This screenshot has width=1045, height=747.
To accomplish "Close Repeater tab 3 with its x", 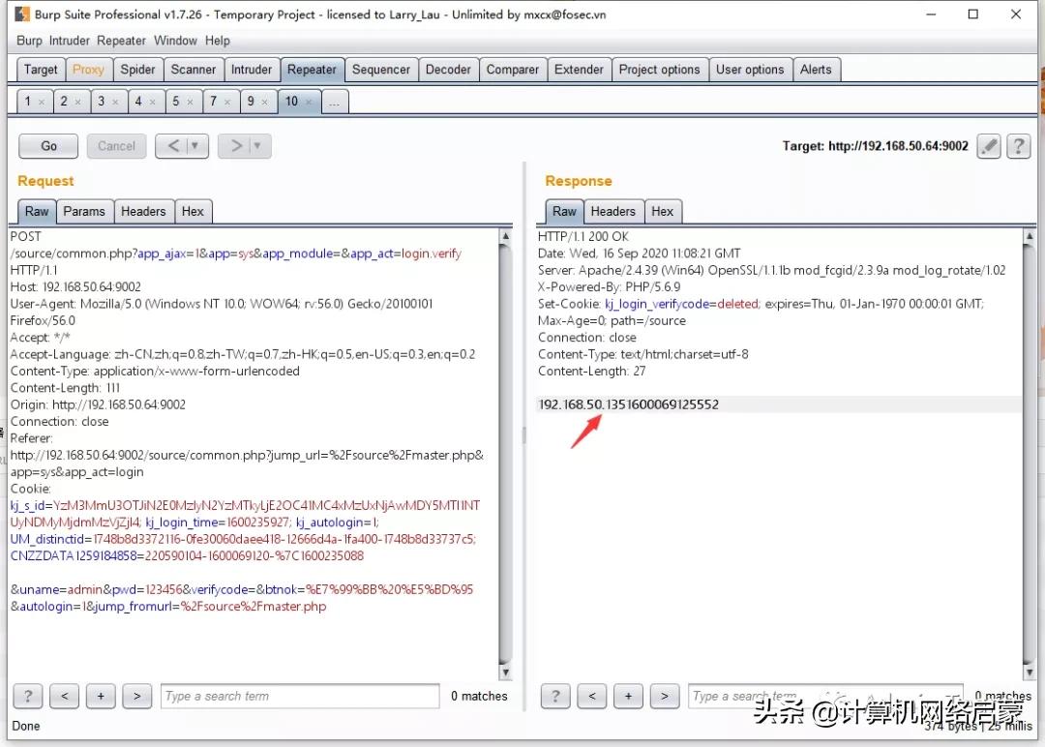I will point(115,102).
